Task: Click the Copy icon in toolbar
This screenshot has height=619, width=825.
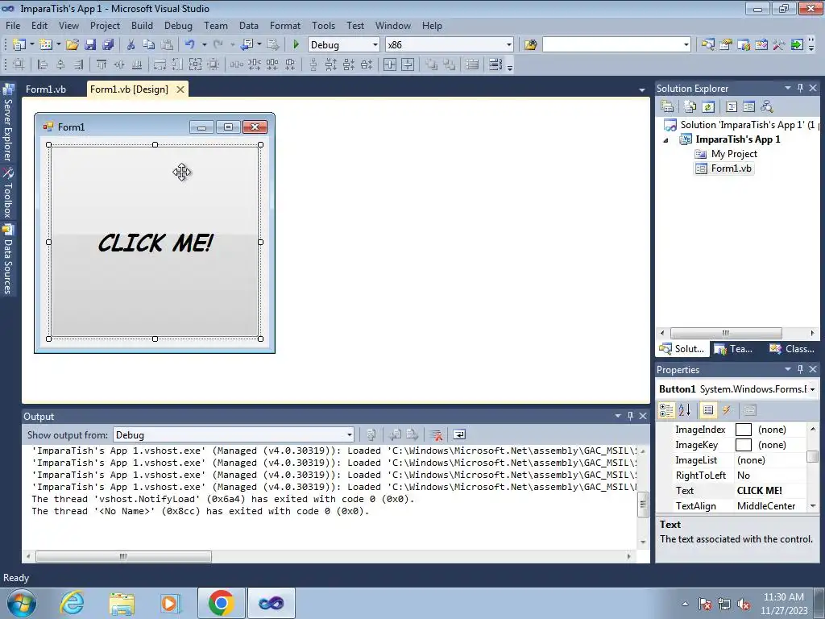Action: click(149, 45)
